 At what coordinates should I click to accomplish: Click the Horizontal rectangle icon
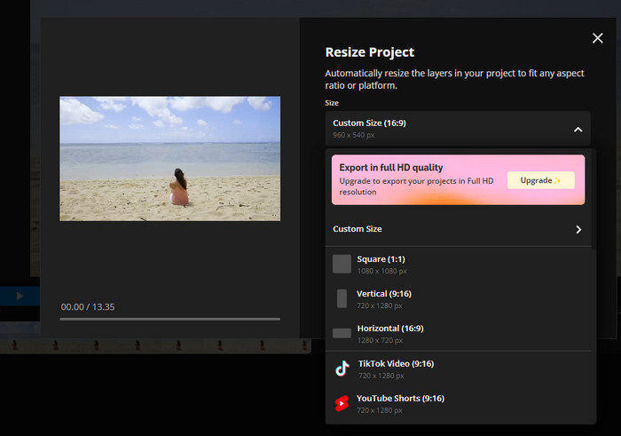[x=342, y=333]
